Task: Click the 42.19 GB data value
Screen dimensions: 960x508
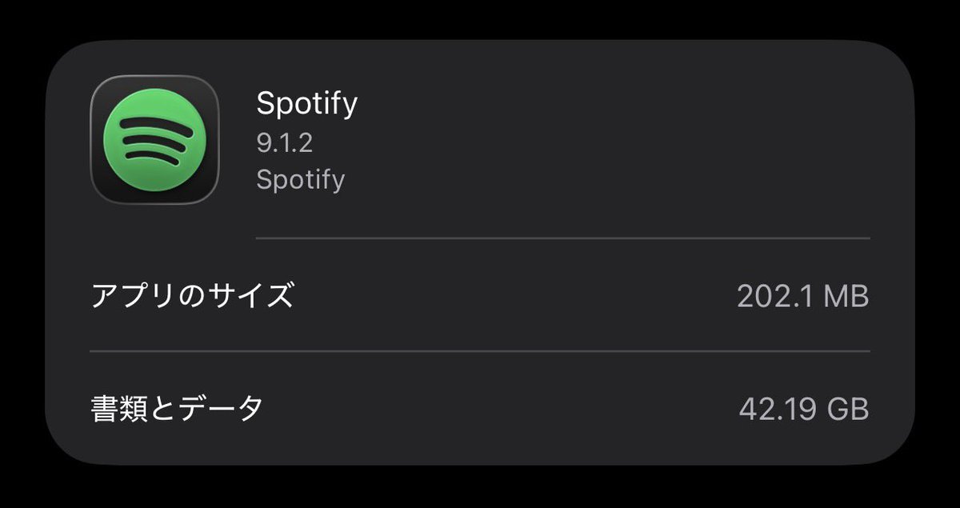Action: click(x=803, y=409)
